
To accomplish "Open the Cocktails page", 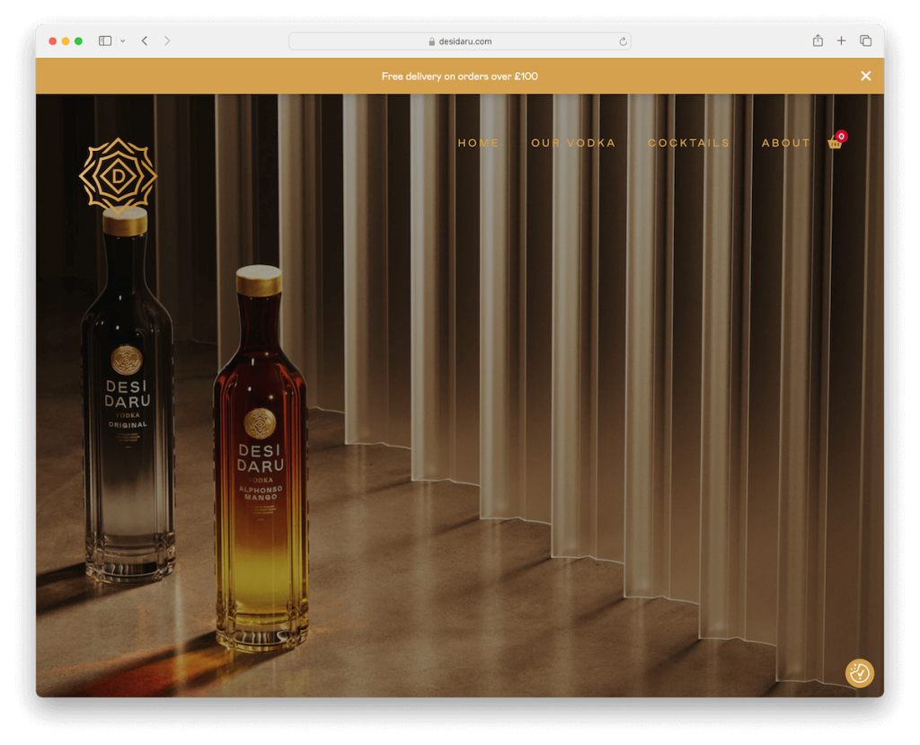I will pos(688,143).
